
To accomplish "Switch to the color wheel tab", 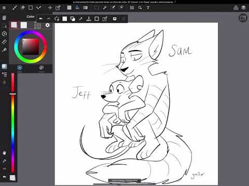I will pyautogui.click(x=20, y=68).
